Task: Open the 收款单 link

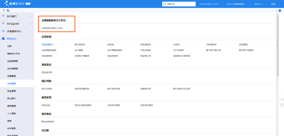Action: [x=111, y=44]
